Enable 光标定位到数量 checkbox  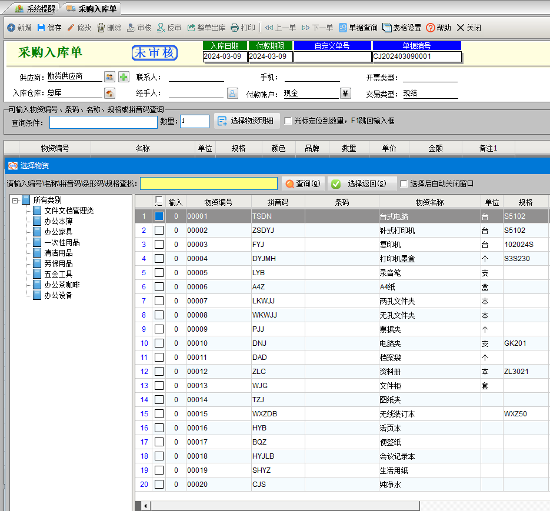(x=288, y=121)
